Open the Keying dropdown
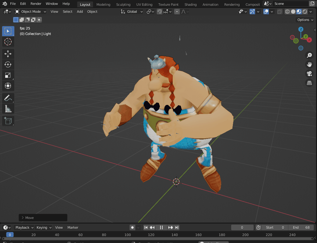 coord(43,227)
